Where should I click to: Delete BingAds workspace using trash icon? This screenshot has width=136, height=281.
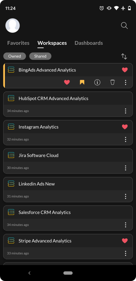click(x=112, y=82)
